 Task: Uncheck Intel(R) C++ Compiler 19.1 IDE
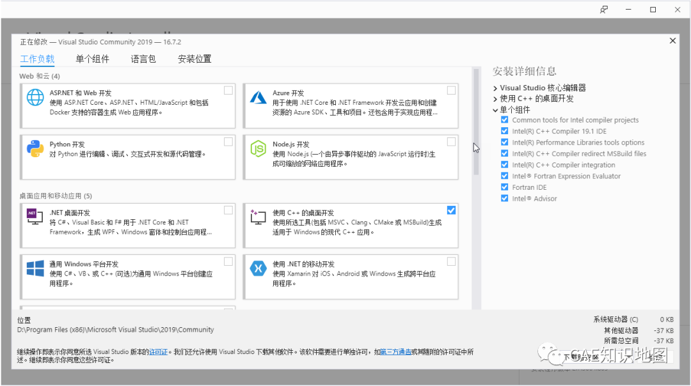point(505,131)
